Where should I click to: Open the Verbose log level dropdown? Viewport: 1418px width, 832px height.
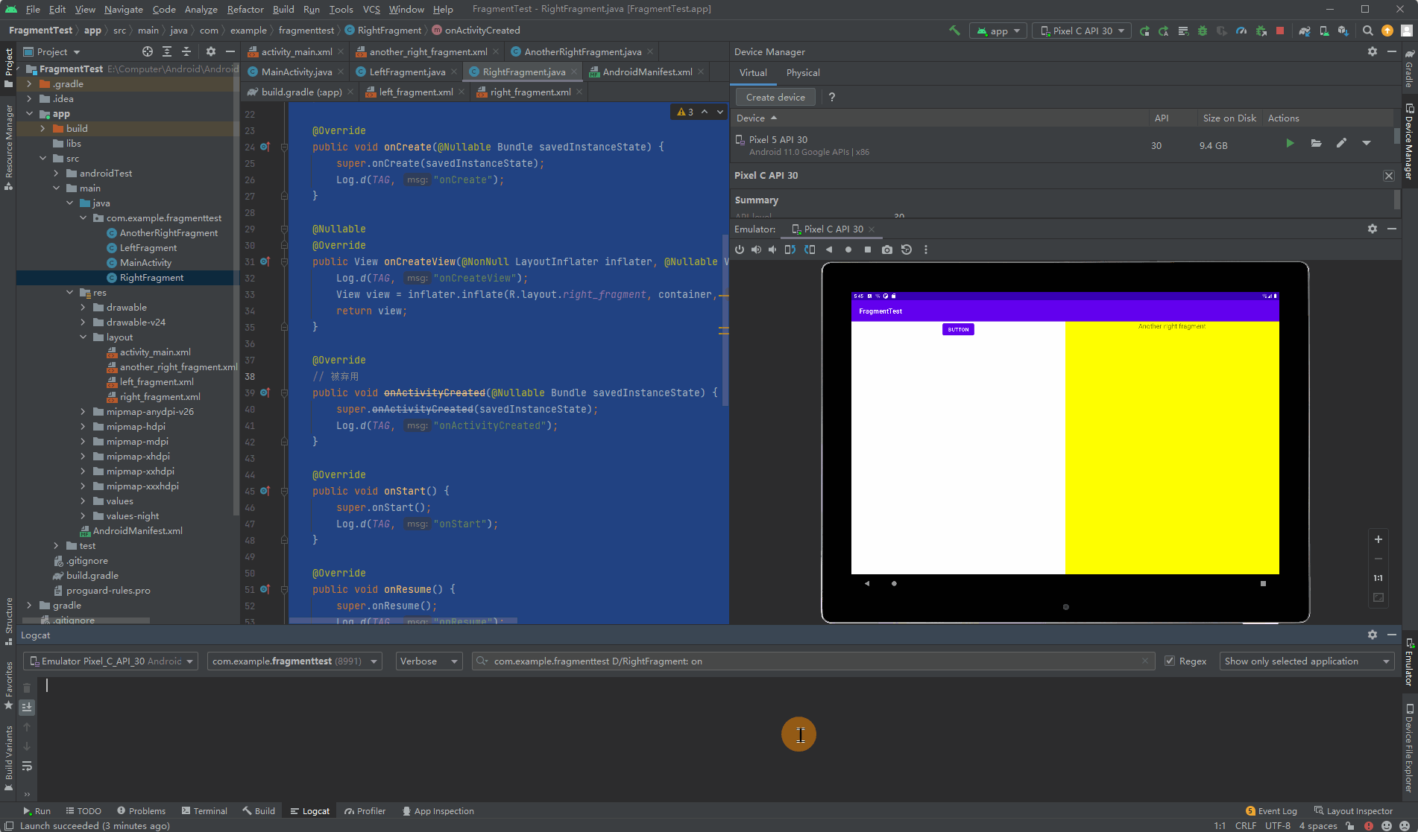(x=429, y=661)
